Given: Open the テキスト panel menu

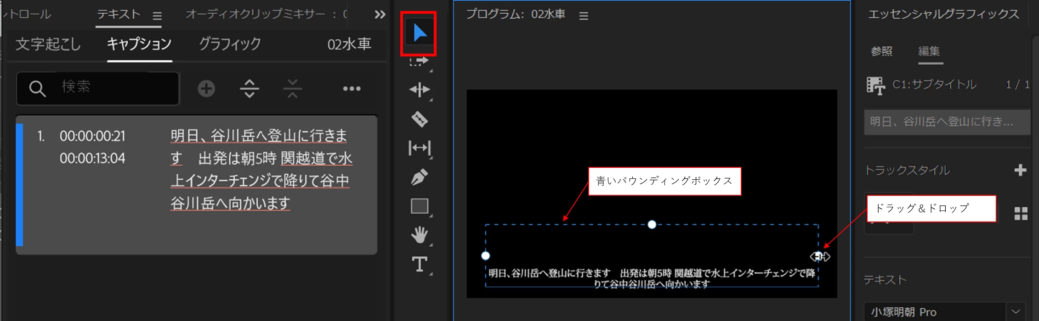Looking at the screenshot, I should click(x=157, y=16).
